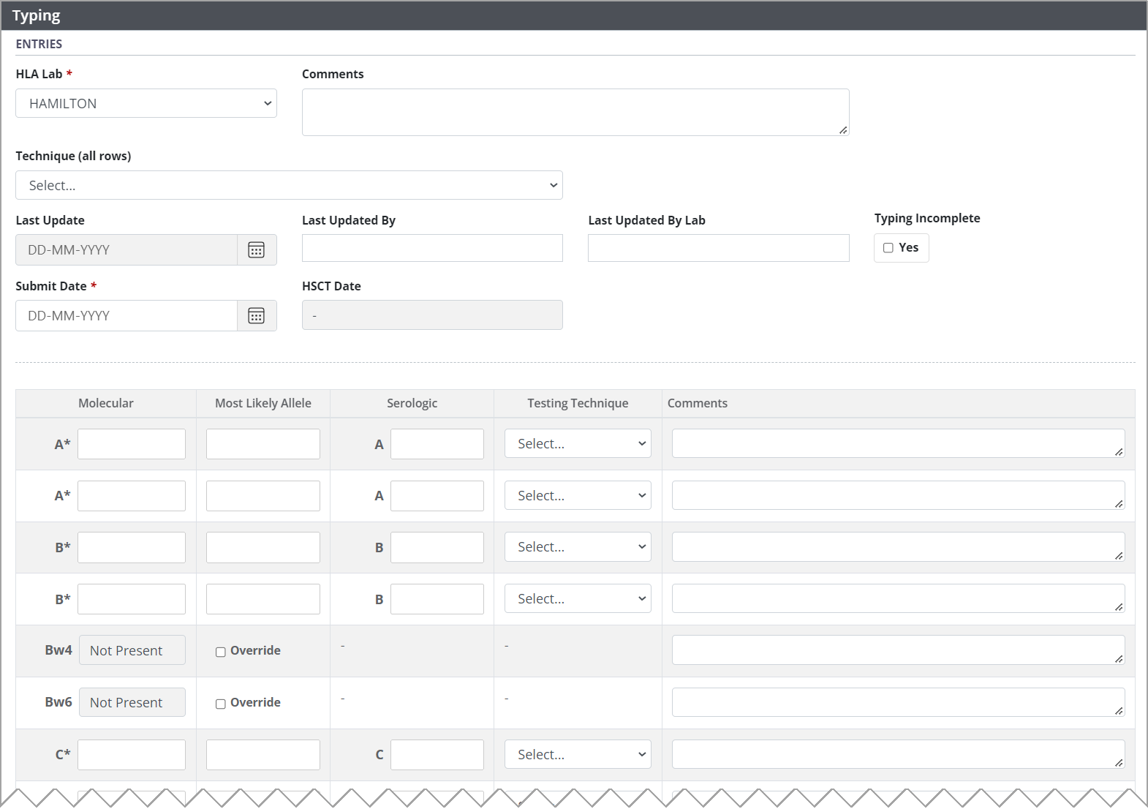Click Most Likely Allele field in second A* row

coord(263,496)
